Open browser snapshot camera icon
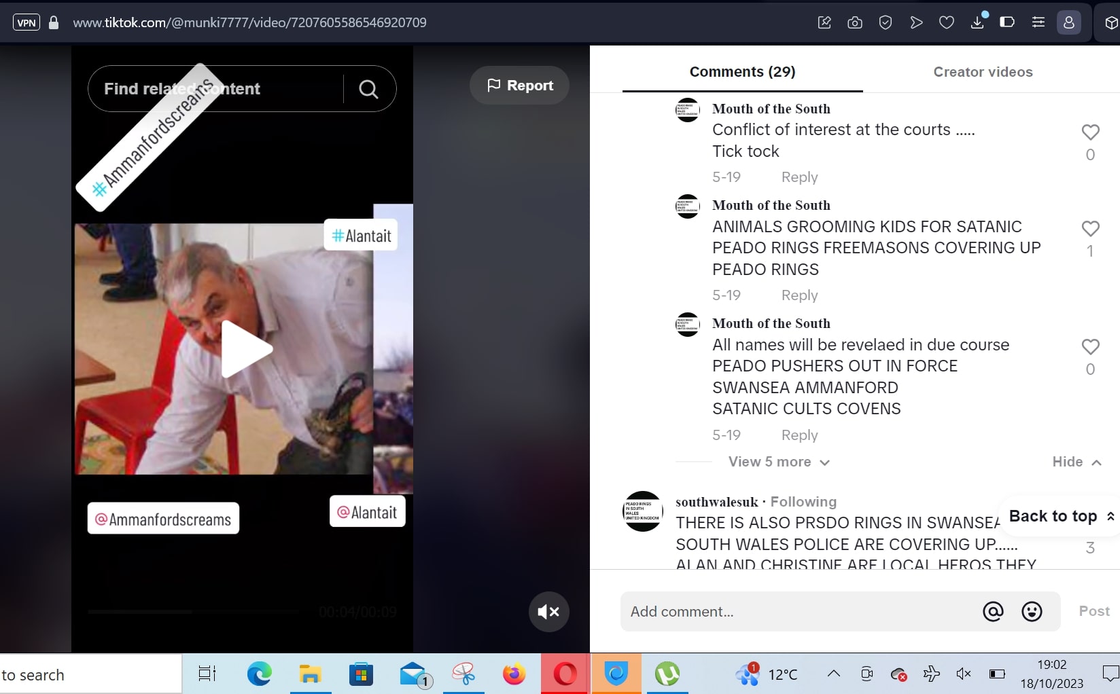Image resolution: width=1120 pixels, height=694 pixels. point(855,22)
